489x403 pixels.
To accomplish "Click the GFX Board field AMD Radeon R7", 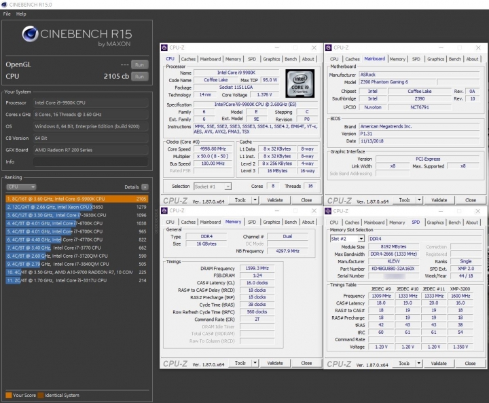I will (x=90, y=150).
